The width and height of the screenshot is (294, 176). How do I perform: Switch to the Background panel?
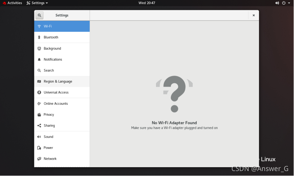coord(62,49)
